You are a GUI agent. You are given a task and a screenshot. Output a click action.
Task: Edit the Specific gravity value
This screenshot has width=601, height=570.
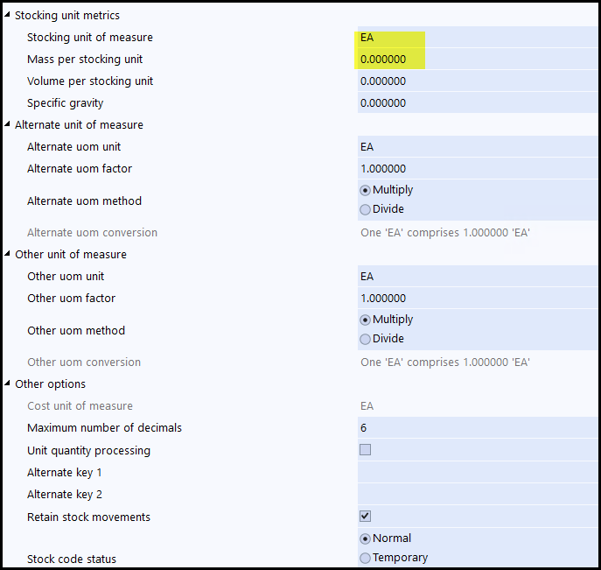coord(477,103)
